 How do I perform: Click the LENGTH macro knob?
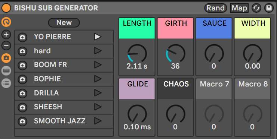(x=137, y=53)
